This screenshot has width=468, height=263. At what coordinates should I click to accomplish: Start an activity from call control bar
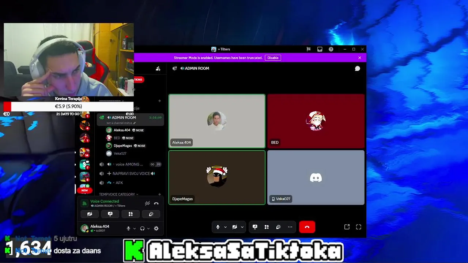pyautogui.click(x=267, y=227)
